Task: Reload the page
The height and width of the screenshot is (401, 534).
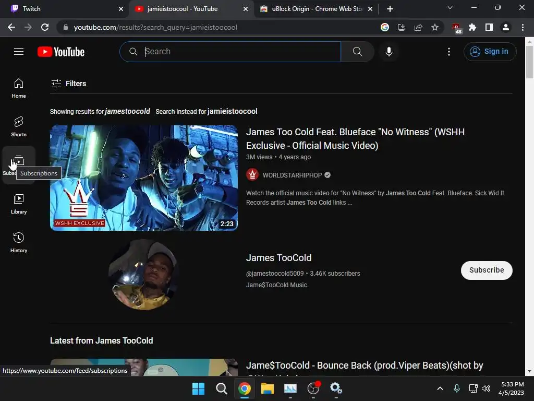Action: pyautogui.click(x=45, y=27)
